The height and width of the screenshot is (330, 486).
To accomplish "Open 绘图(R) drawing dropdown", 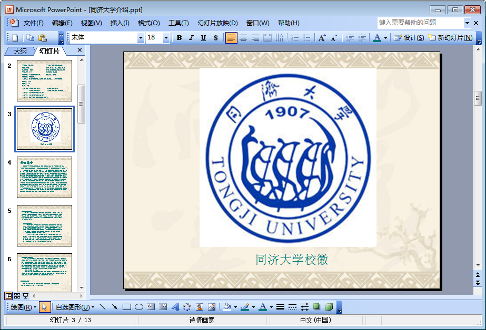I will (x=24, y=307).
